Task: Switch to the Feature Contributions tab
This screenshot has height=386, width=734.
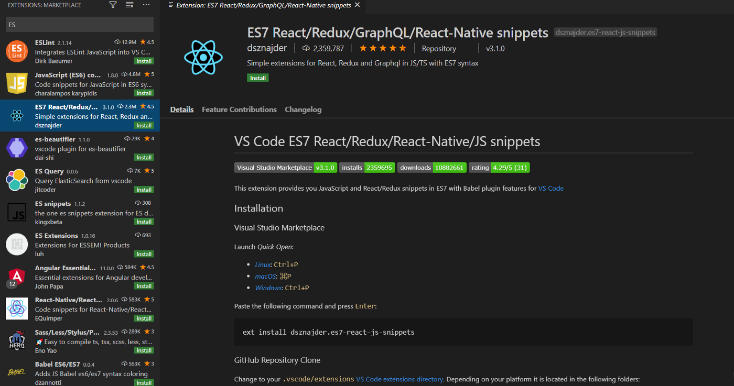Action: [239, 109]
